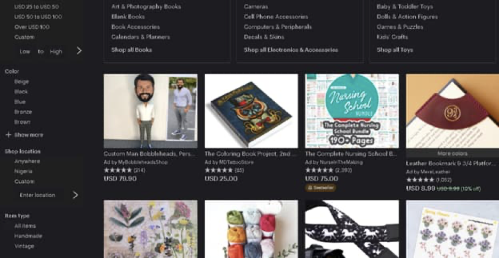Open the Calendars & Planners category
This screenshot has width=499, height=258.
(141, 37)
